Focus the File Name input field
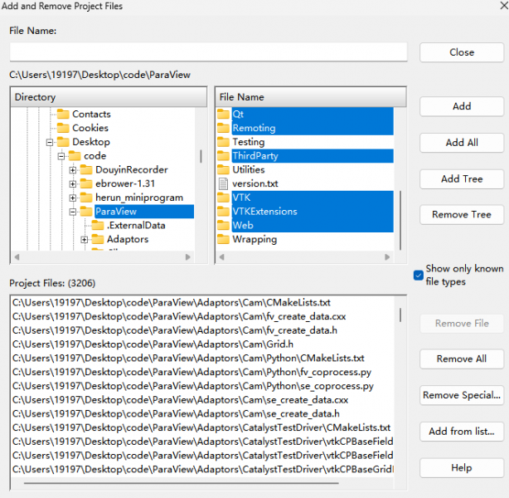509x498 pixels. [208, 52]
